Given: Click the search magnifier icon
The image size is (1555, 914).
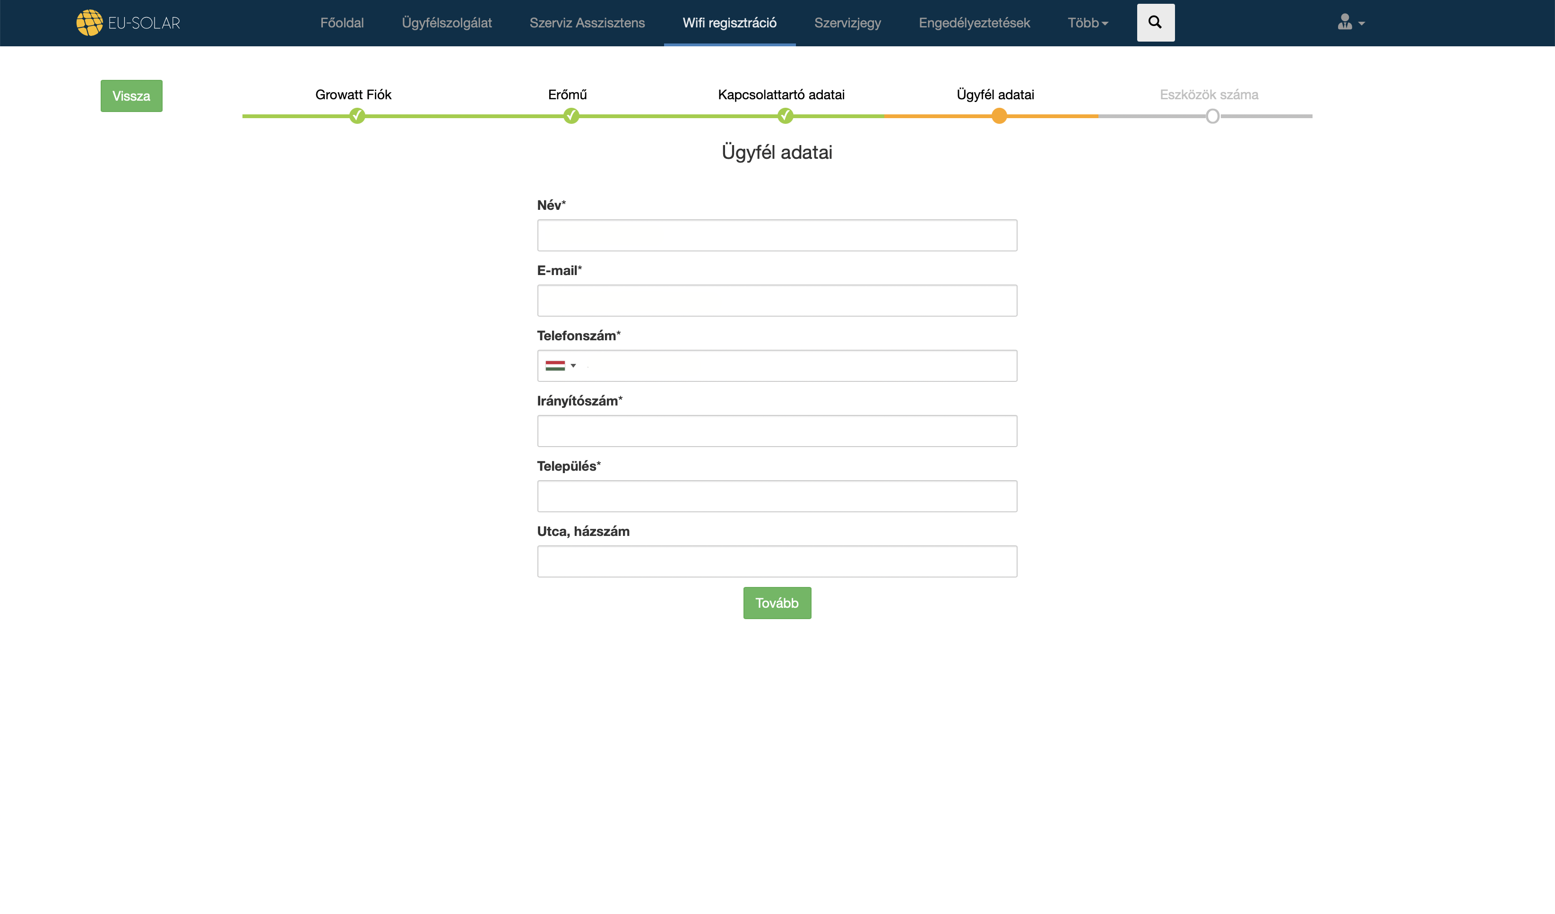Looking at the screenshot, I should [x=1155, y=23].
